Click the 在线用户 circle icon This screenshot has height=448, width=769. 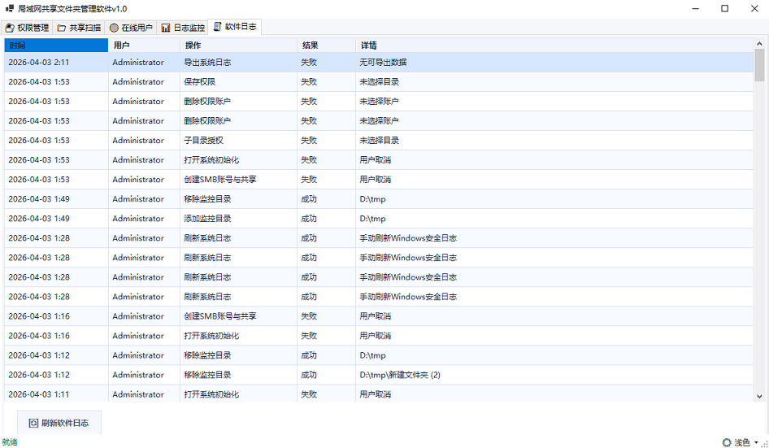coord(114,28)
